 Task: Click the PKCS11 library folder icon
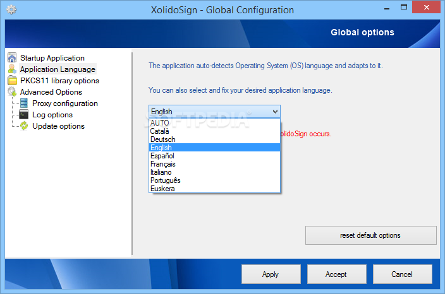12,80
